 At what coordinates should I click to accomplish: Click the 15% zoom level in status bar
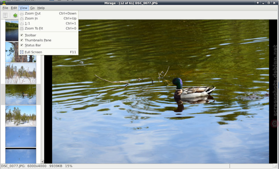(x=69, y=166)
